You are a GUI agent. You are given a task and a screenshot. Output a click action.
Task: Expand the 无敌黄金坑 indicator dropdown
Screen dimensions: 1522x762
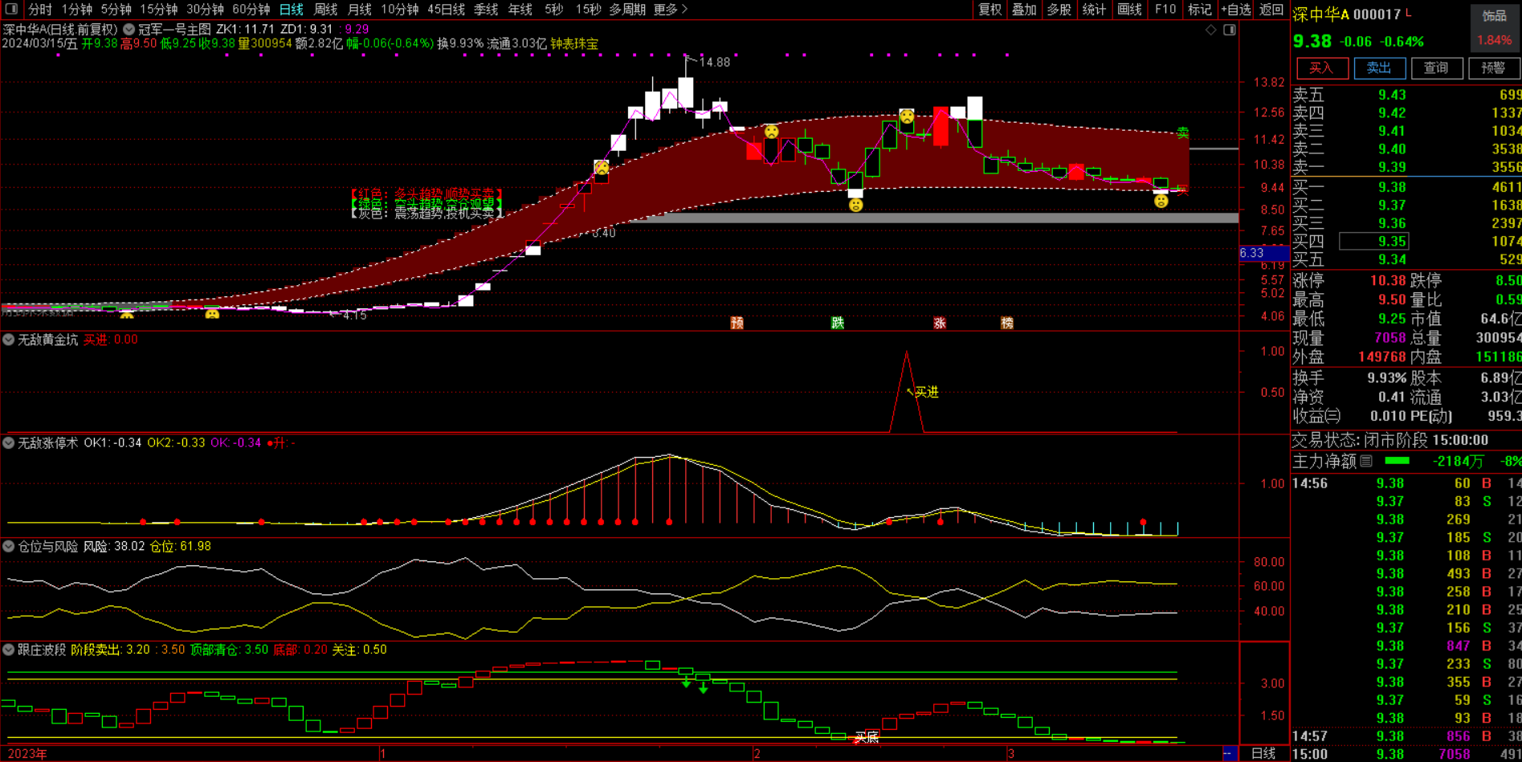9,340
